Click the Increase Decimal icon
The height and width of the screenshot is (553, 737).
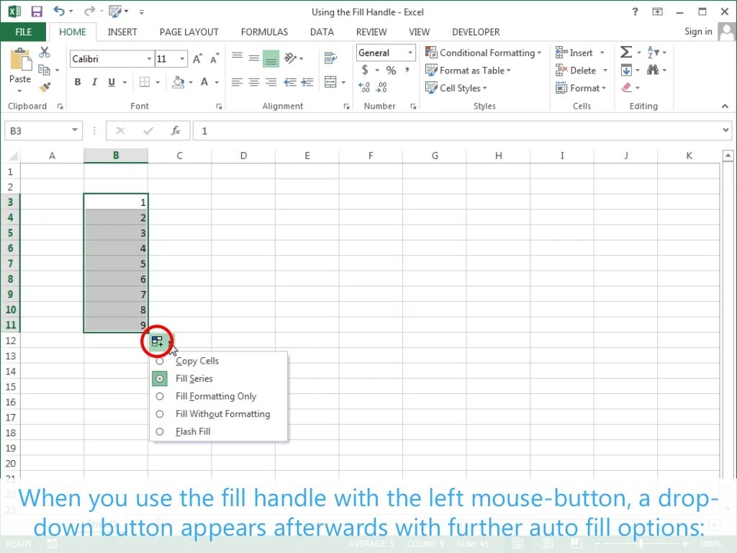pos(367,88)
